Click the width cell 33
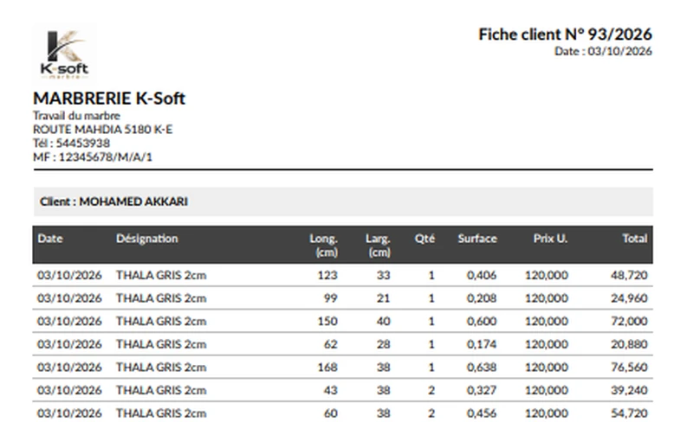Image resolution: width=687 pixels, height=422 pixels. pyautogui.click(x=384, y=276)
